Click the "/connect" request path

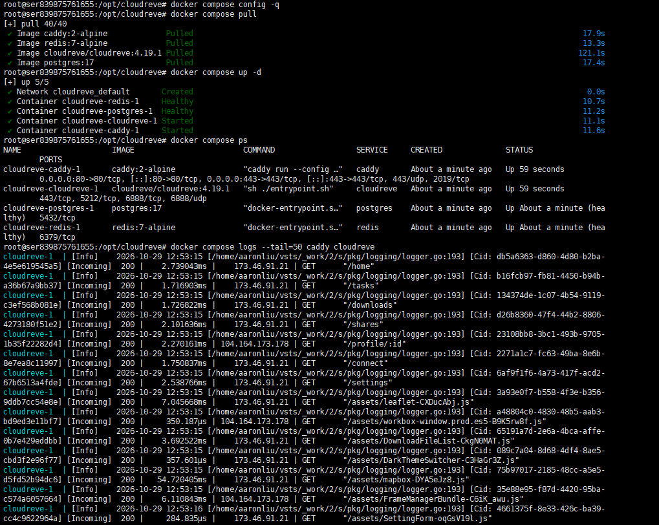tap(365, 363)
